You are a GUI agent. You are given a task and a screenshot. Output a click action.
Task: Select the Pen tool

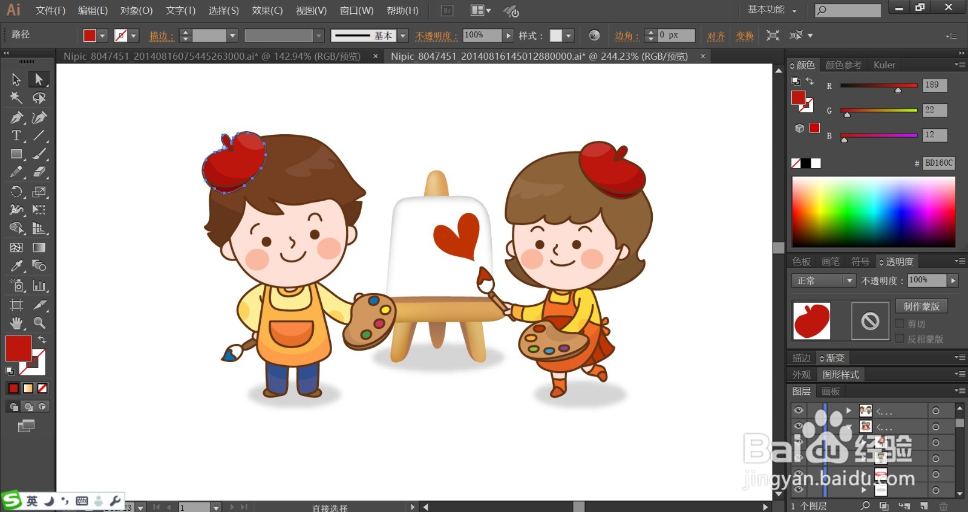[16, 117]
